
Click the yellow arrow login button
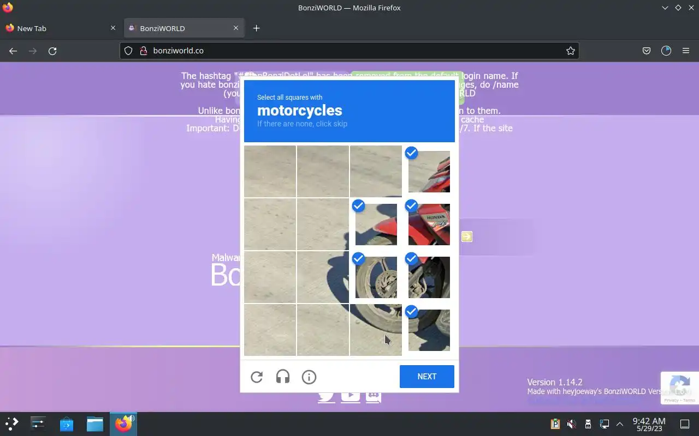click(x=466, y=237)
